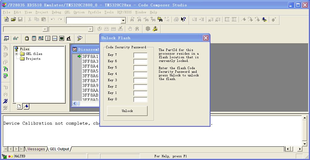Click address 3FF8A1 in Disassembly window

pyautogui.click(x=90, y=56)
